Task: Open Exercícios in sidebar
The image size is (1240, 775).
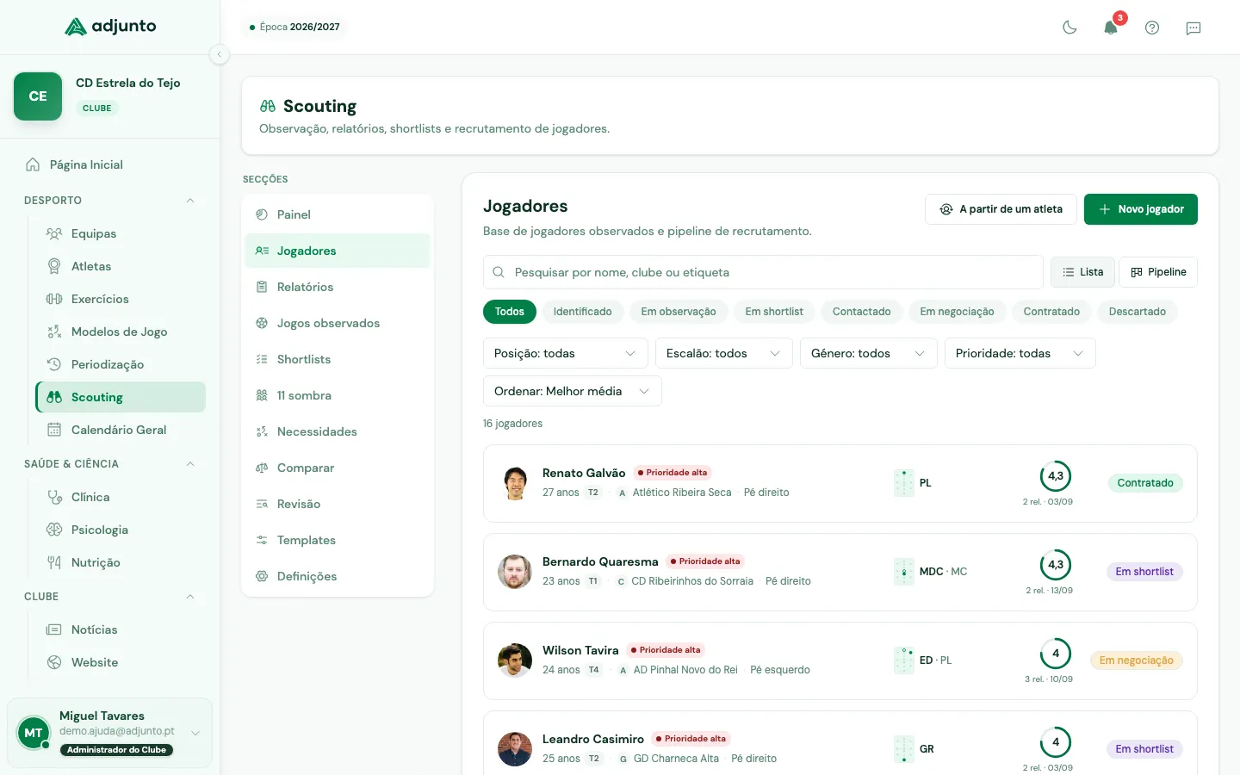Action: 121,299
